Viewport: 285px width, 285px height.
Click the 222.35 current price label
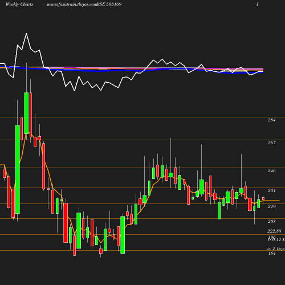point(274,231)
